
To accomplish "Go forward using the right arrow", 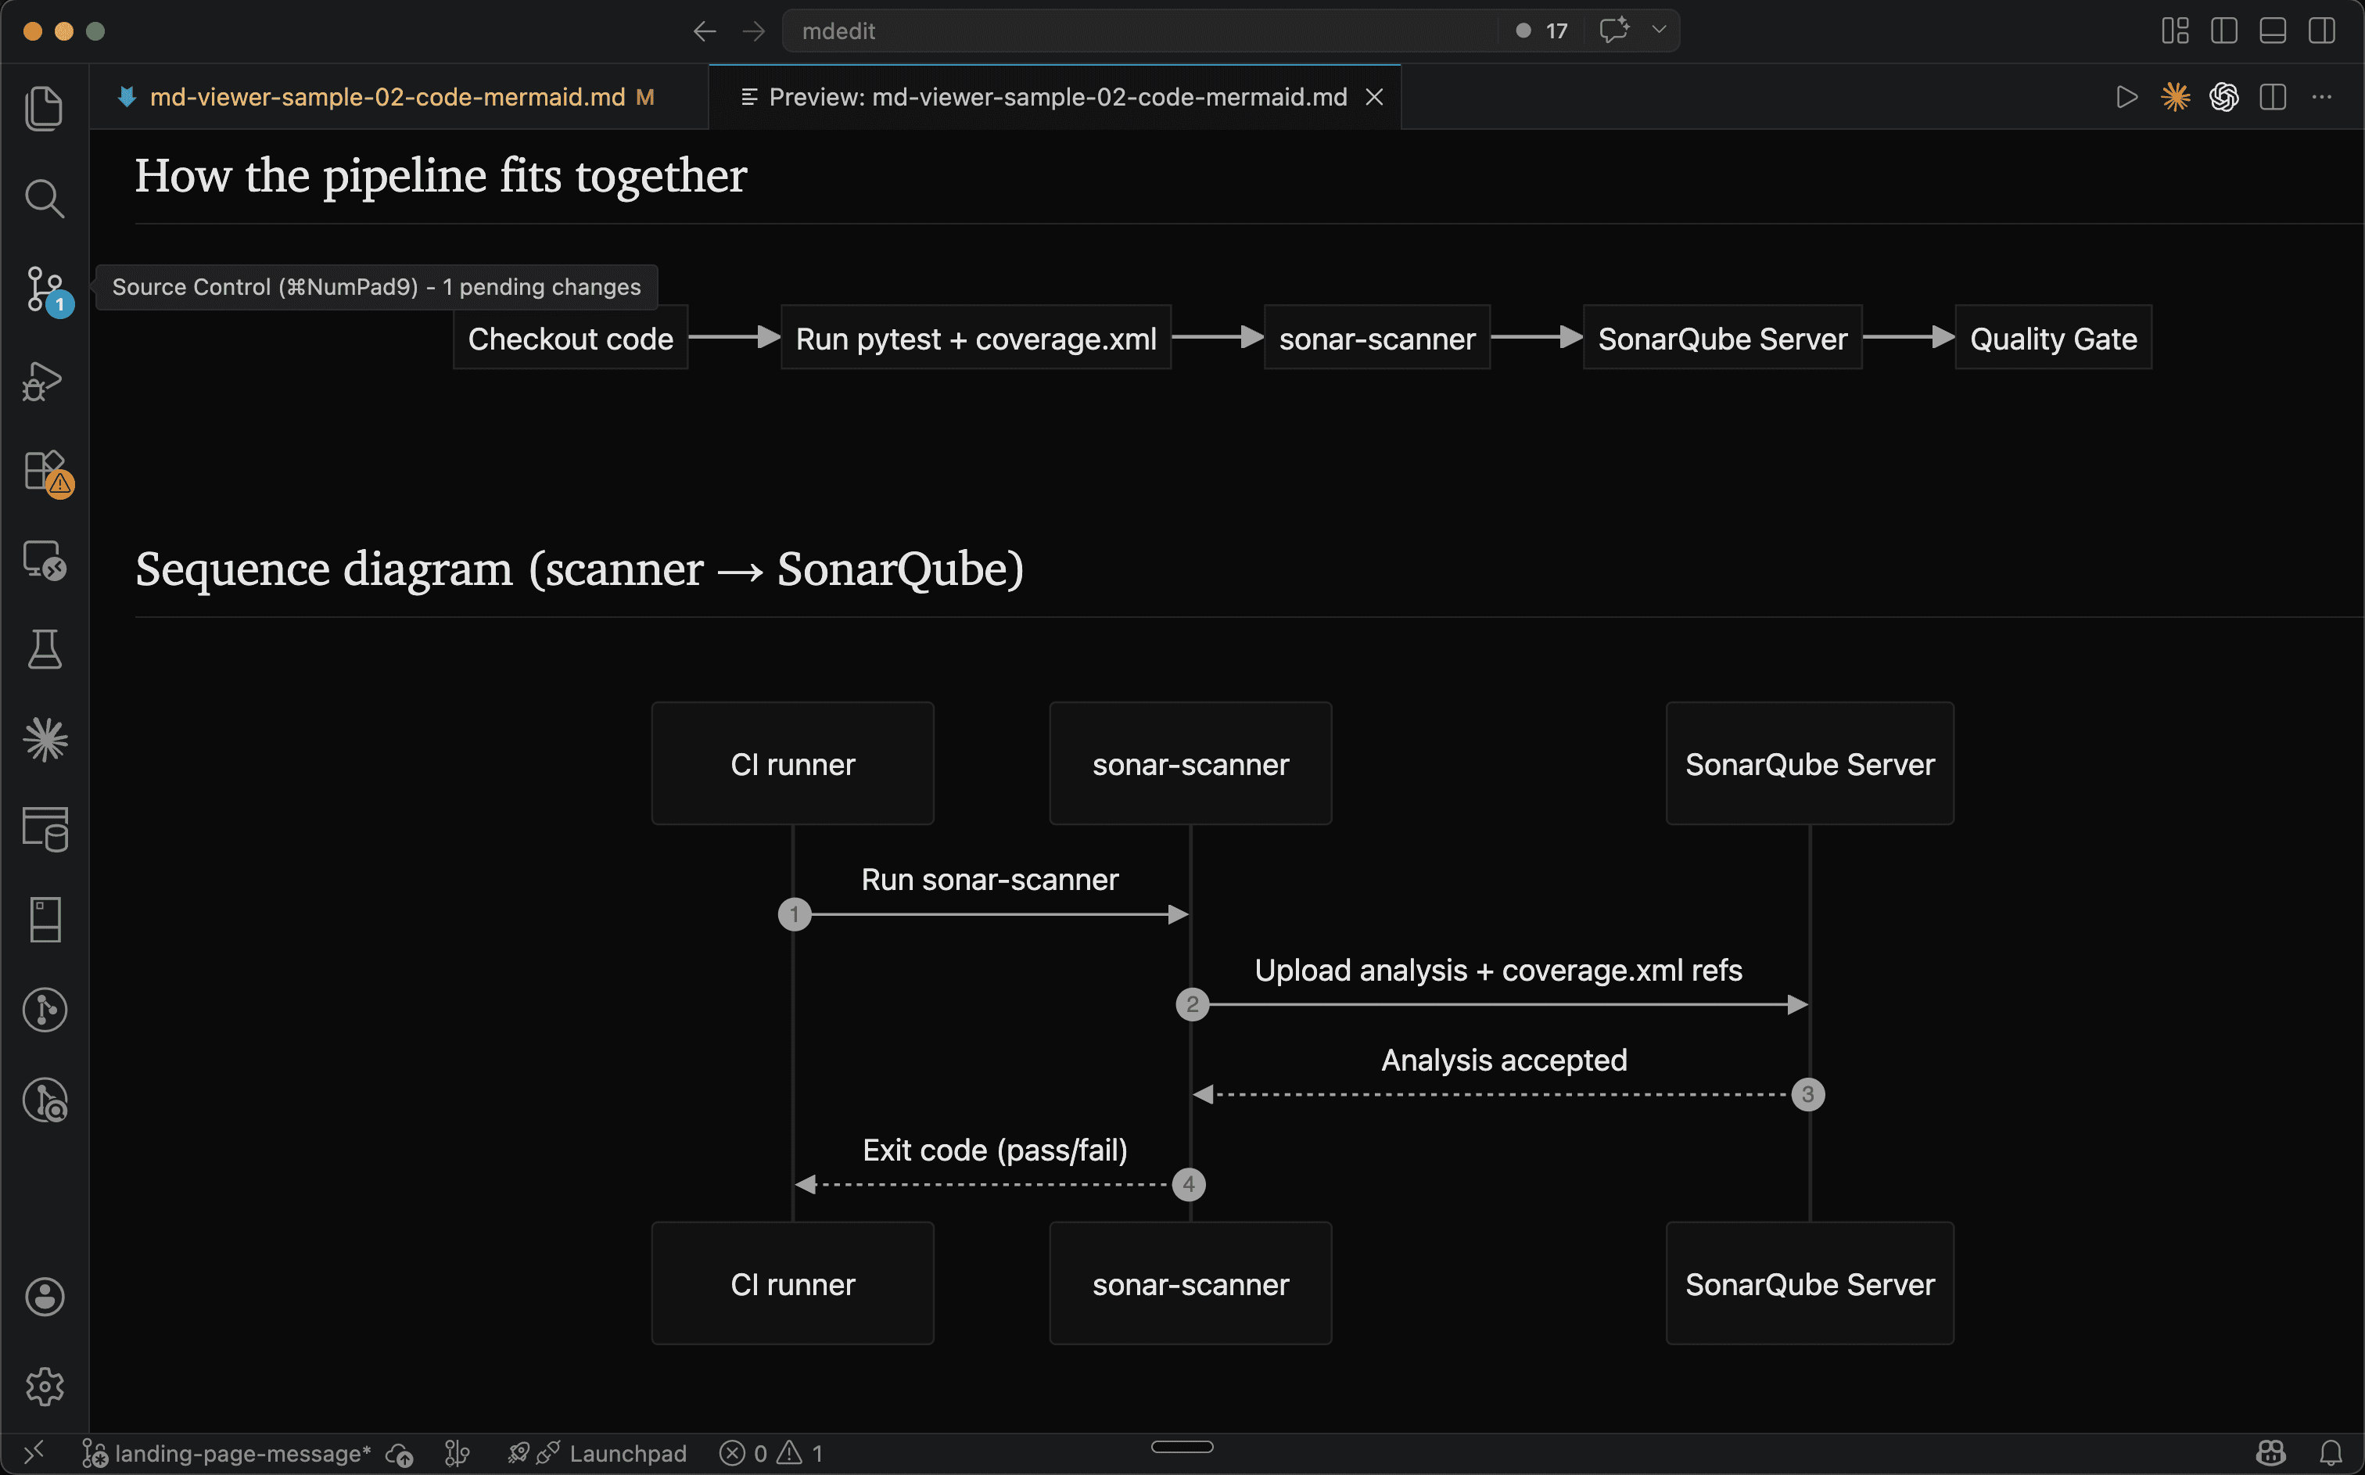I will [x=753, y=31].
